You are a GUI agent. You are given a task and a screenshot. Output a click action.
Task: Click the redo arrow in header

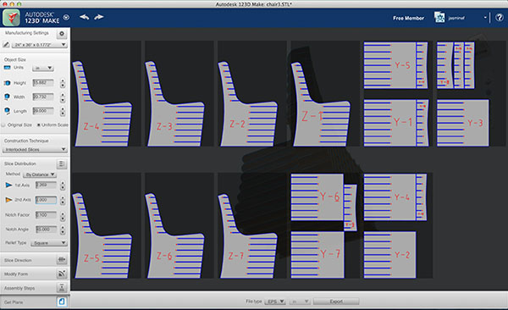point(99,17)
